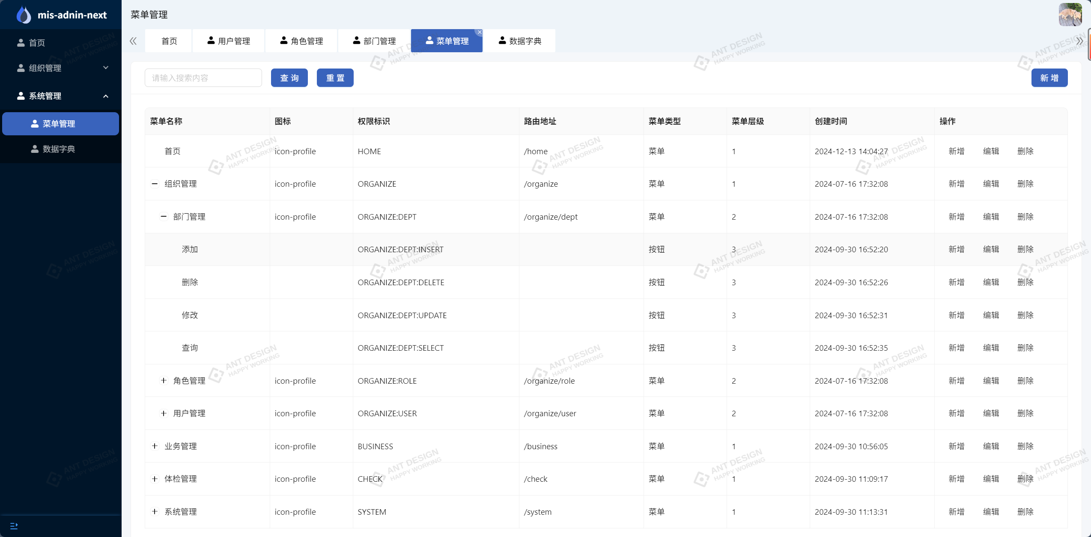Expand the 业务管理 table row

pos(155,446)
